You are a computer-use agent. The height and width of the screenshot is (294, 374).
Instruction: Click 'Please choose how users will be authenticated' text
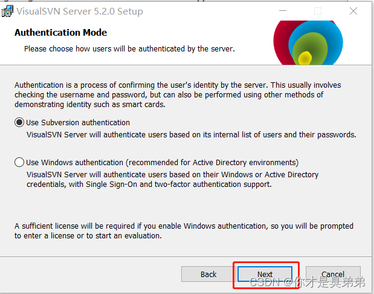point(129,49)
